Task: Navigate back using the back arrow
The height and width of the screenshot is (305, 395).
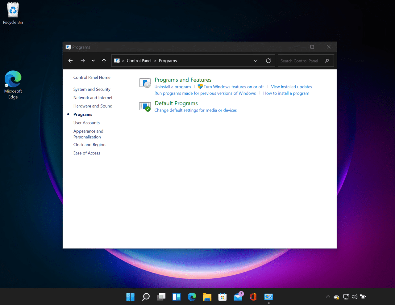Action: click(x=70, y=61)
